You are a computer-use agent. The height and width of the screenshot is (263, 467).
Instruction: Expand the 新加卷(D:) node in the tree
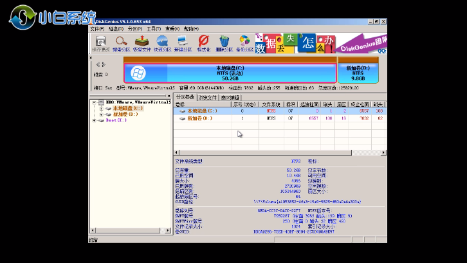click(x=101, y=114)
